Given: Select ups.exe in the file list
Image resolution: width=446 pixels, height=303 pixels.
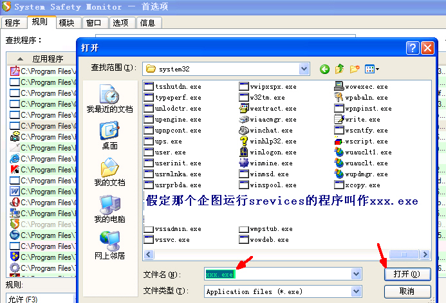Looking at the screenshot, I should (x=163, y=142).
